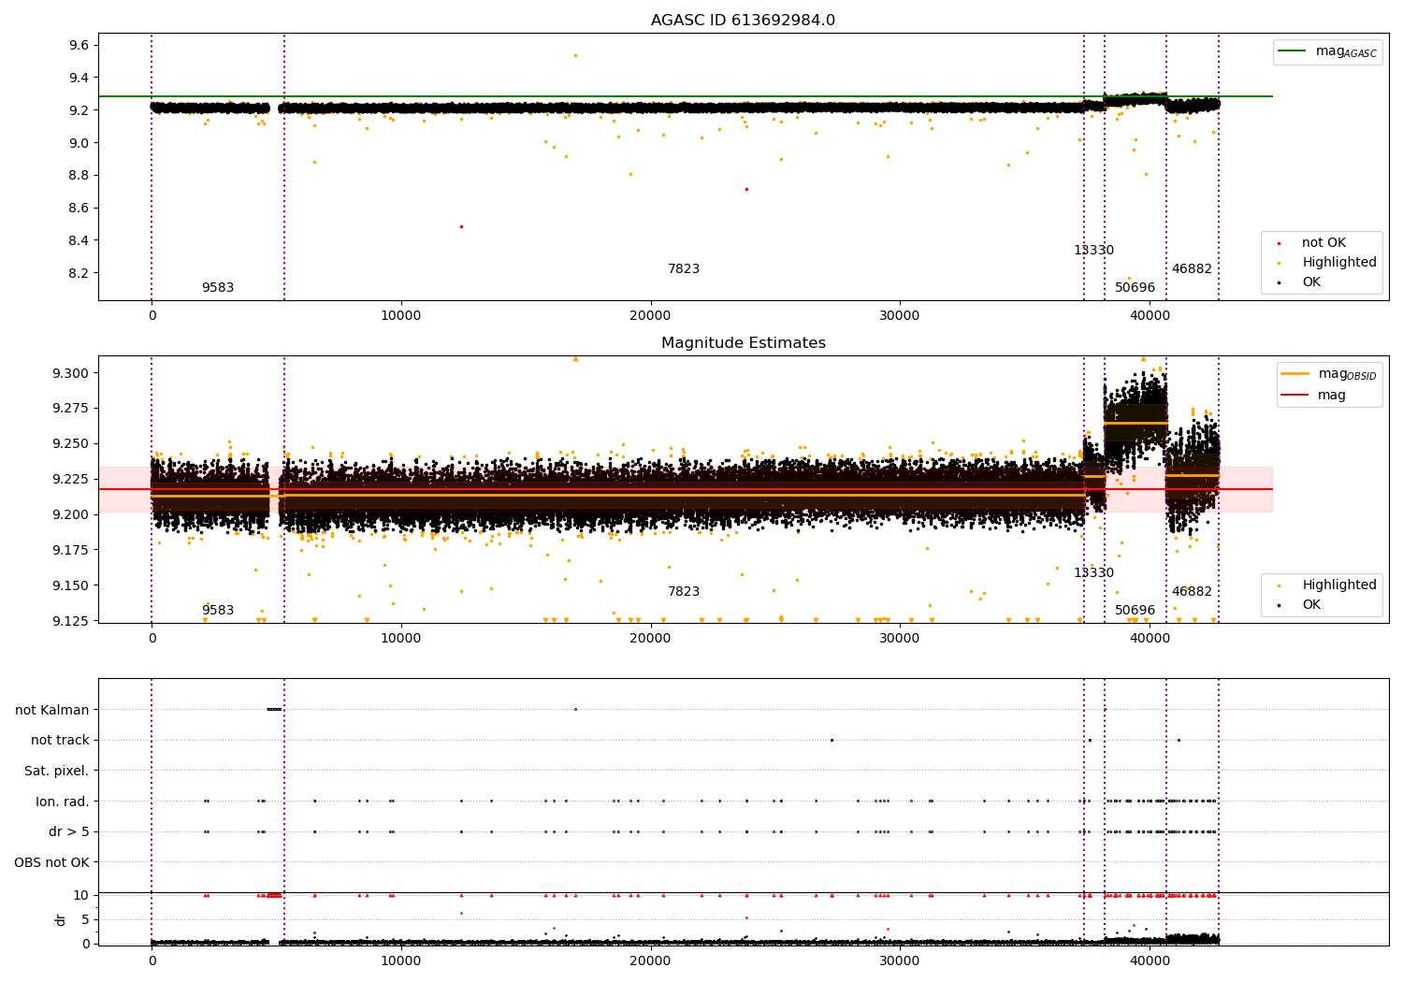Click the red not-OK point near 8.5
The image size is (1403, 982).
pos(461,226)
